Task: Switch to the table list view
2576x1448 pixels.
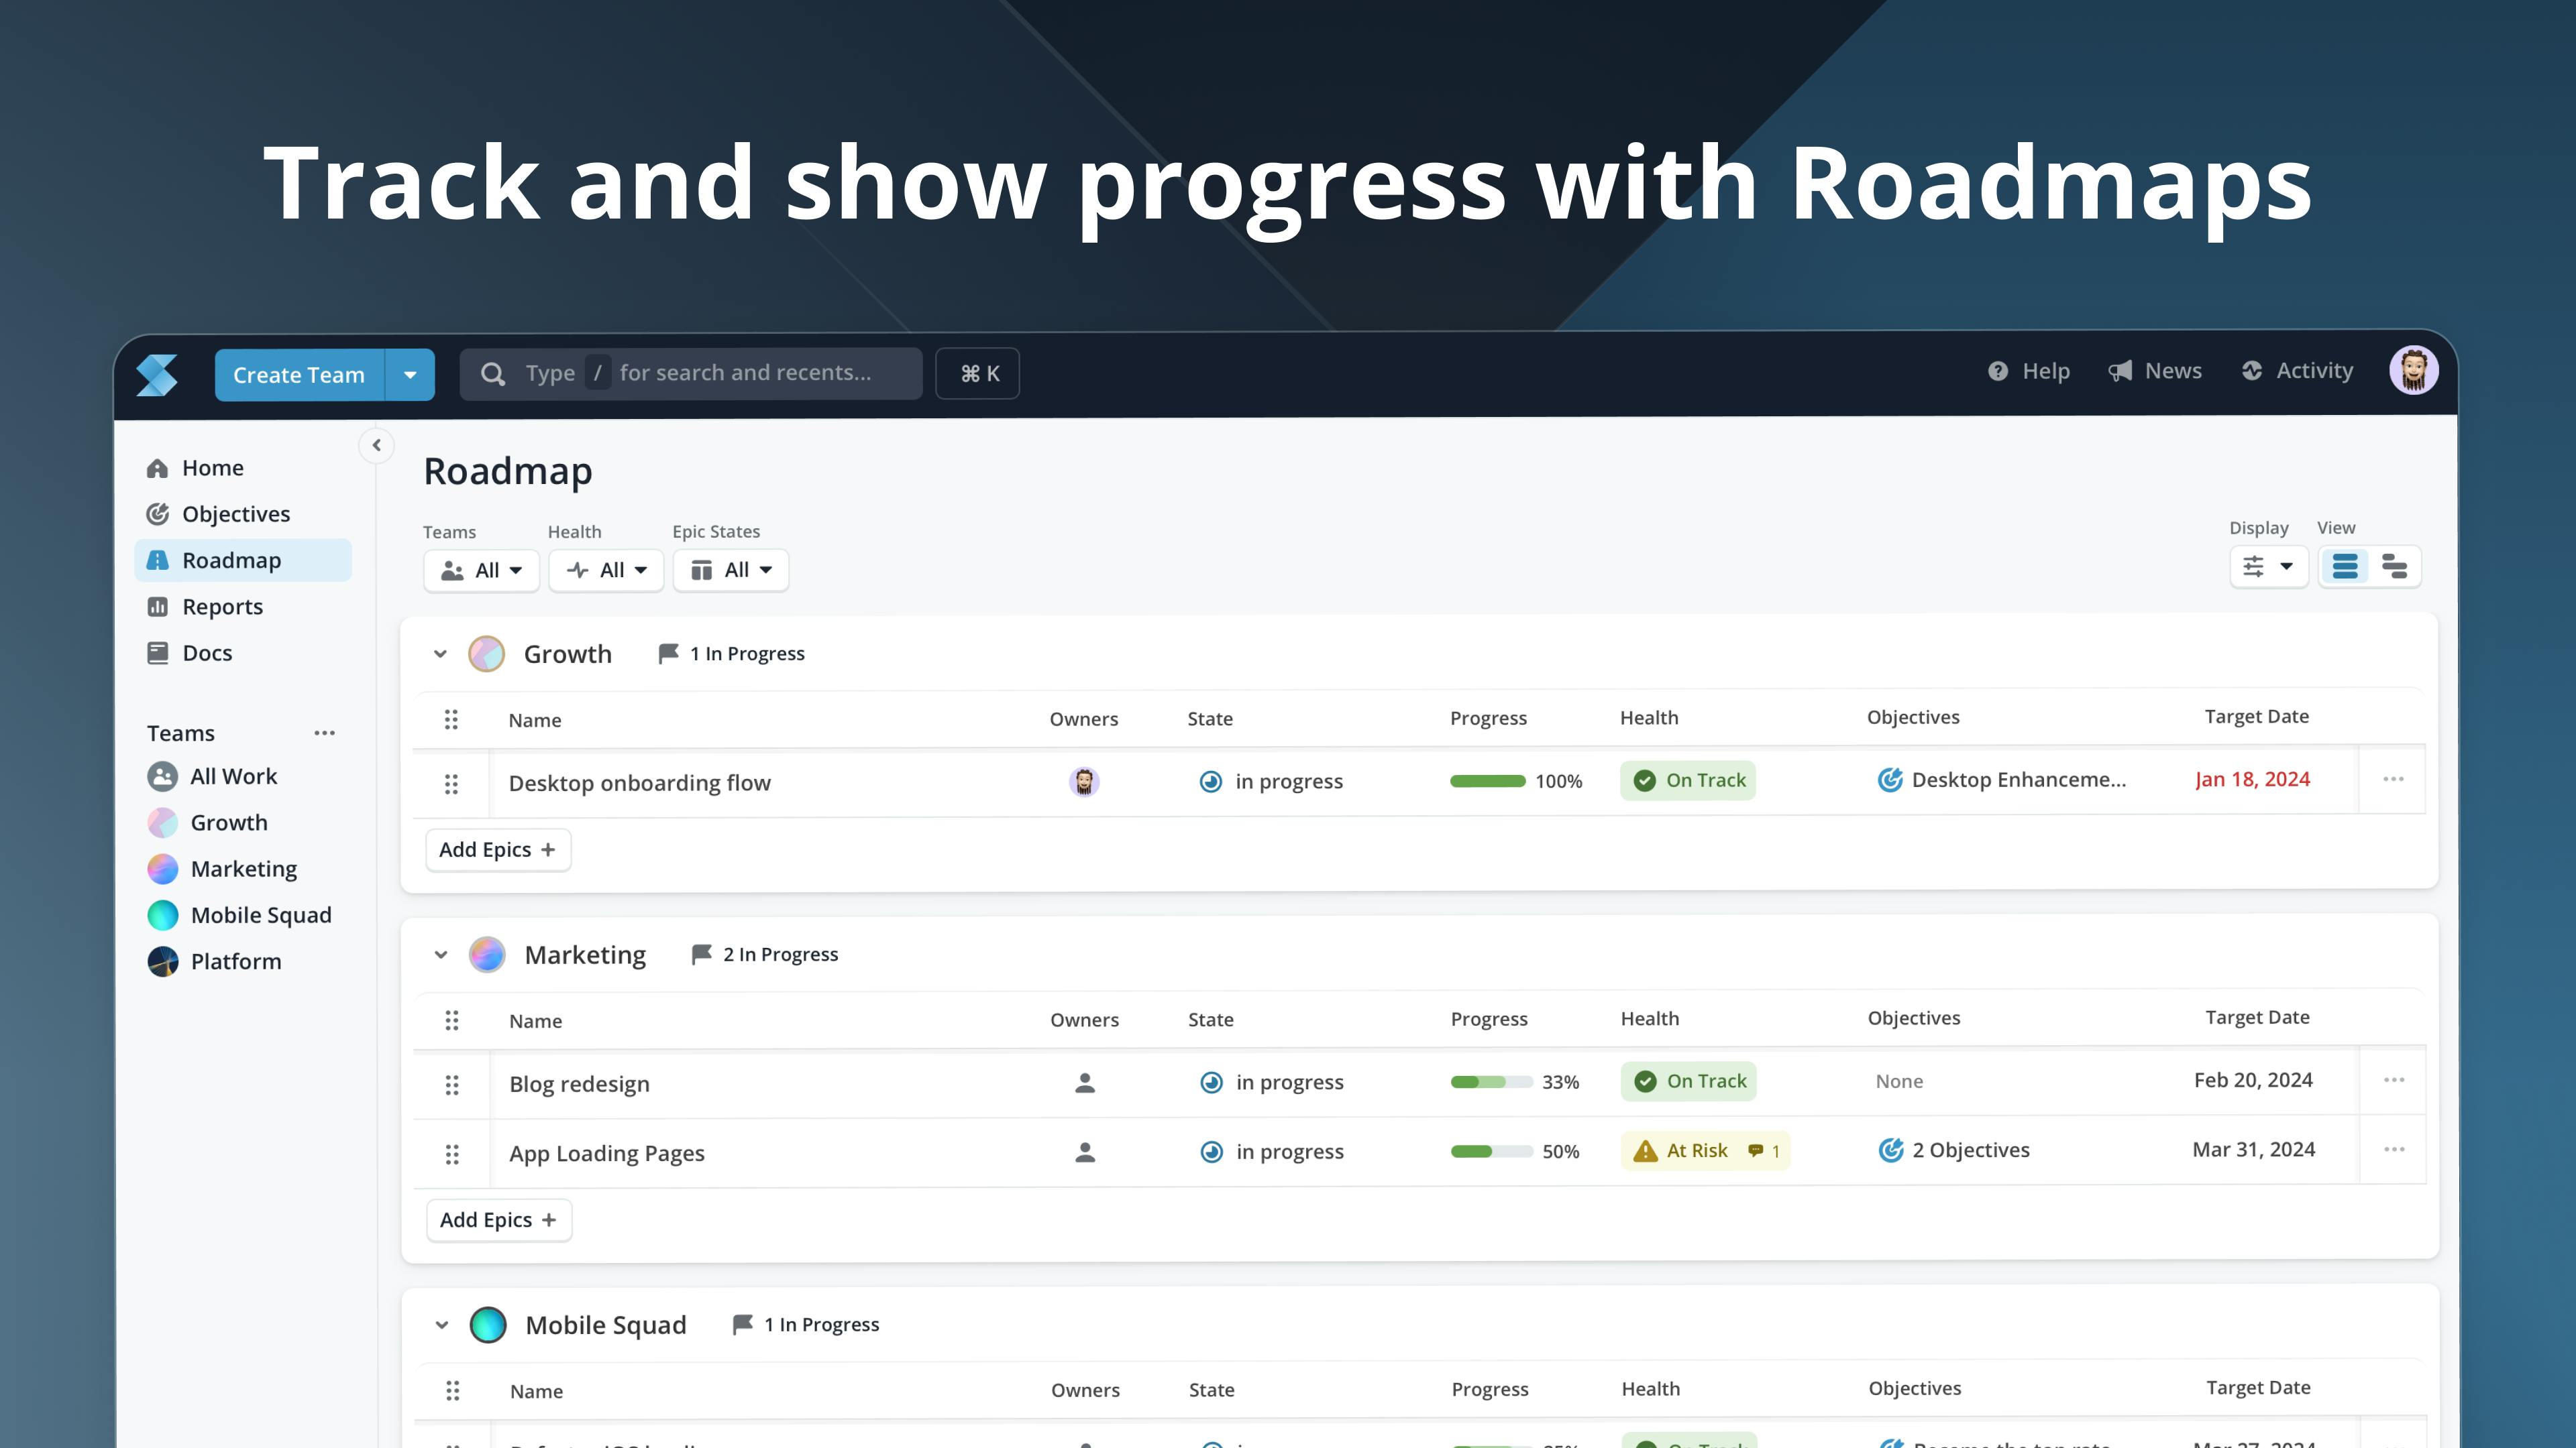Action: coord(2345,566)
